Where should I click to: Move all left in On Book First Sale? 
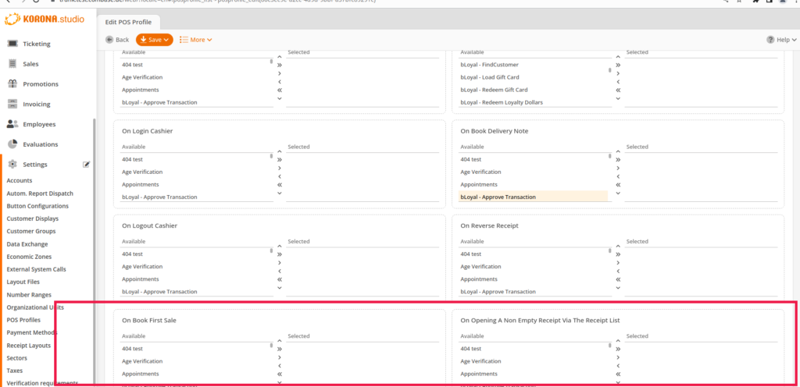pos(280,375)
